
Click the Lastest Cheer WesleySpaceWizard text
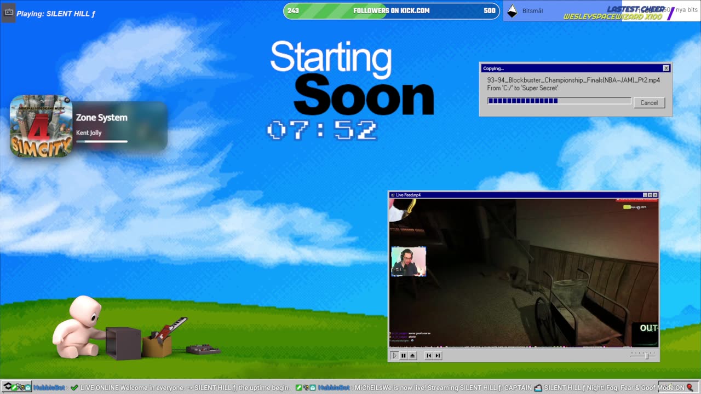click(x=613, y=13)
